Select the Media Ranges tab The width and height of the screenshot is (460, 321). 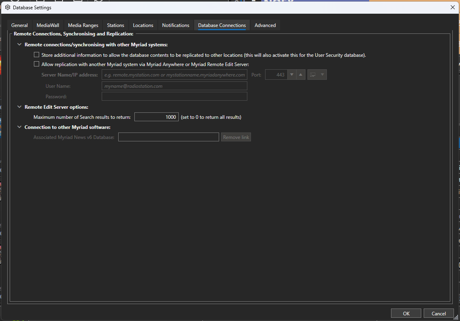83,25
